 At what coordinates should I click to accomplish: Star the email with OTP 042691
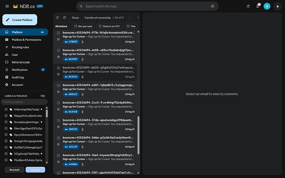58,74
